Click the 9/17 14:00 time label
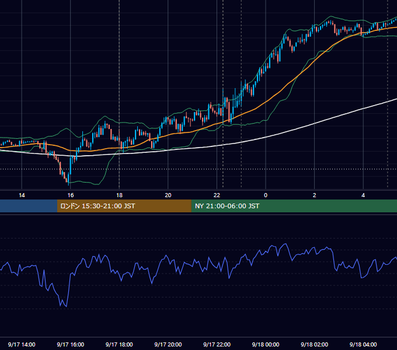Image resolution: width=397 pixels, height=350 pixels. tap(22, 344)
